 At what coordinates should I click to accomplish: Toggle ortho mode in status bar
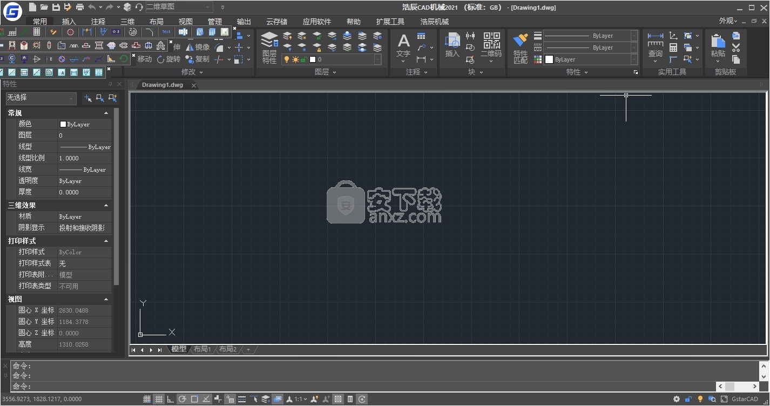coord(171,400)
